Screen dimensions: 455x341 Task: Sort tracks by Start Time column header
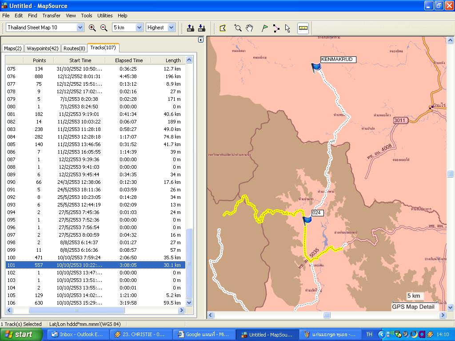80,60
